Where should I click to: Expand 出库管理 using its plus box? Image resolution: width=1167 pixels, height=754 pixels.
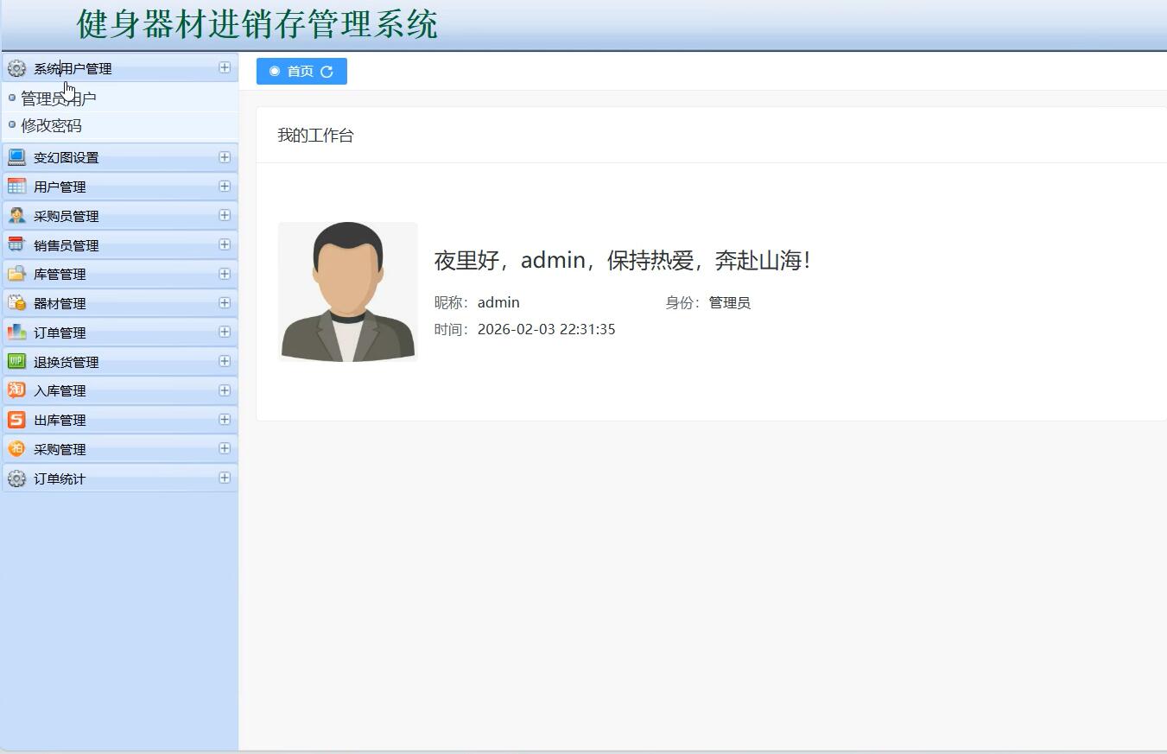tap(225, 420)
